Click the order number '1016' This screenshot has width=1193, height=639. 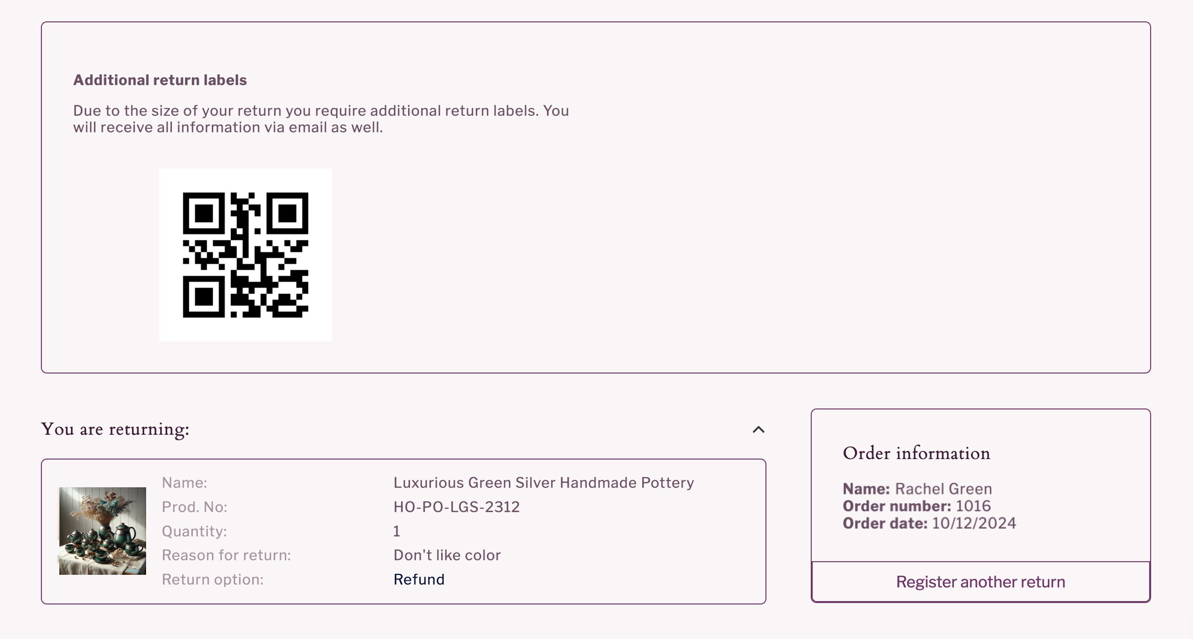coord(972,506)
